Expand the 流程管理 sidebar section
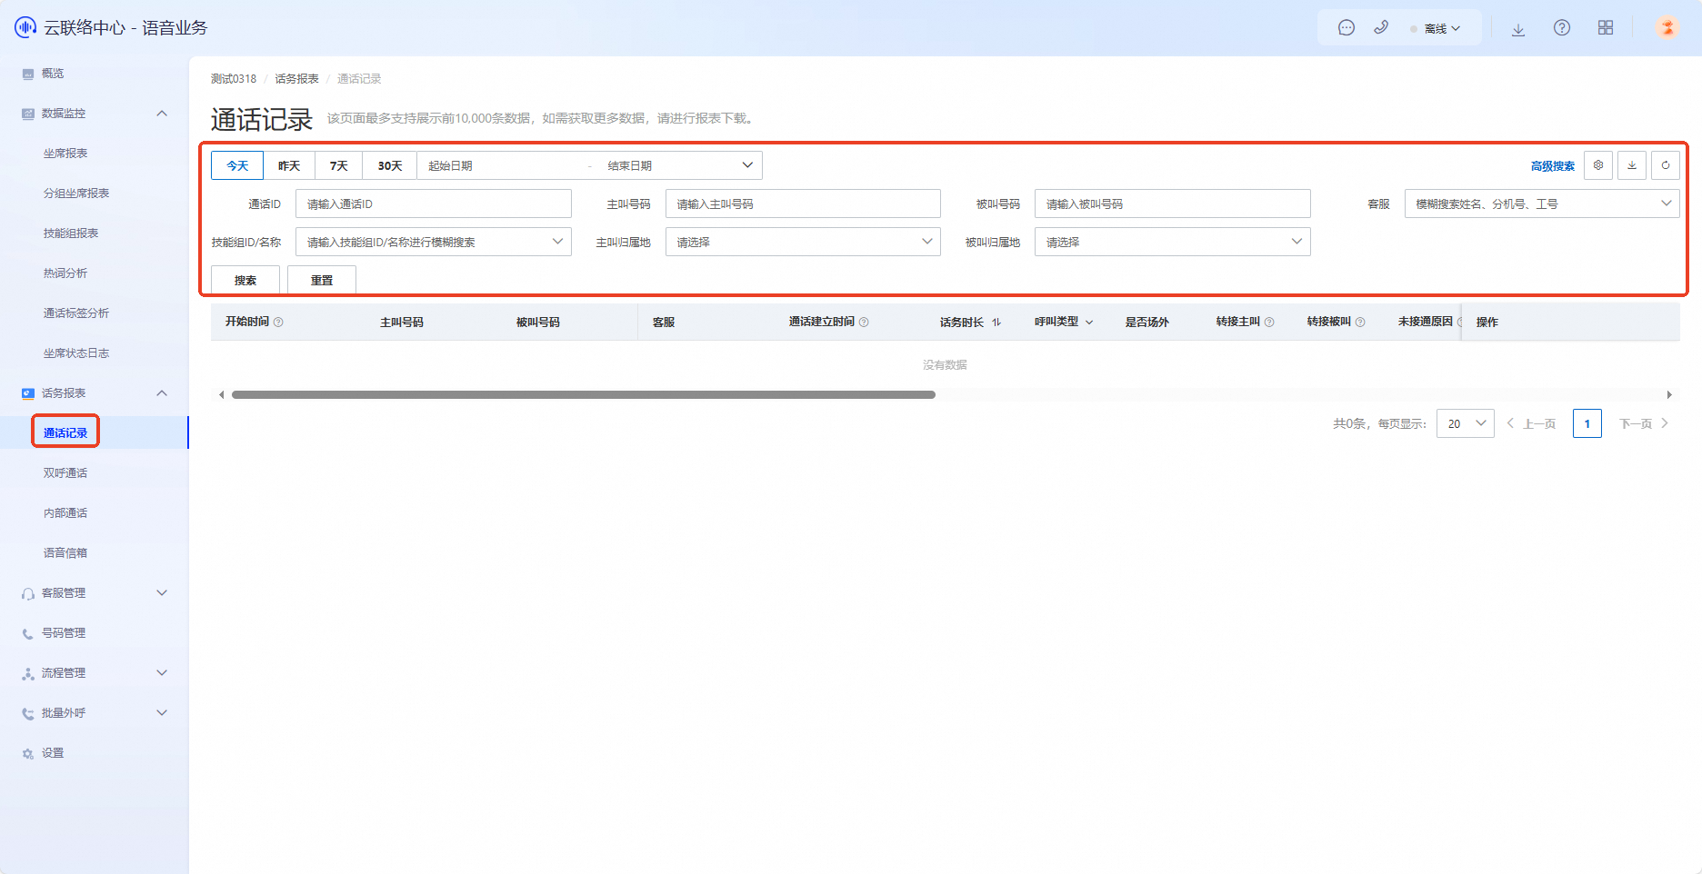Viewport: 1702px width, 874px height. coord(162,673)
